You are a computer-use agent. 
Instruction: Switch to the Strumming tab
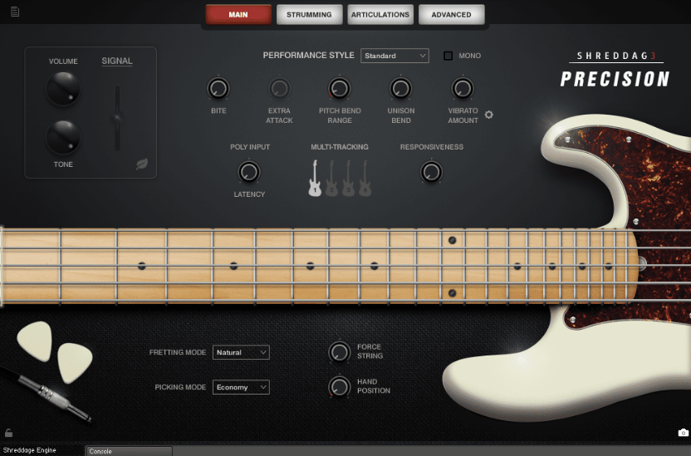[309, 14]
